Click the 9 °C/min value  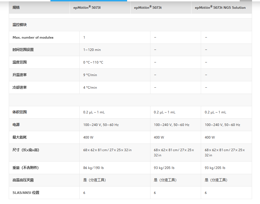coord(90,75)
